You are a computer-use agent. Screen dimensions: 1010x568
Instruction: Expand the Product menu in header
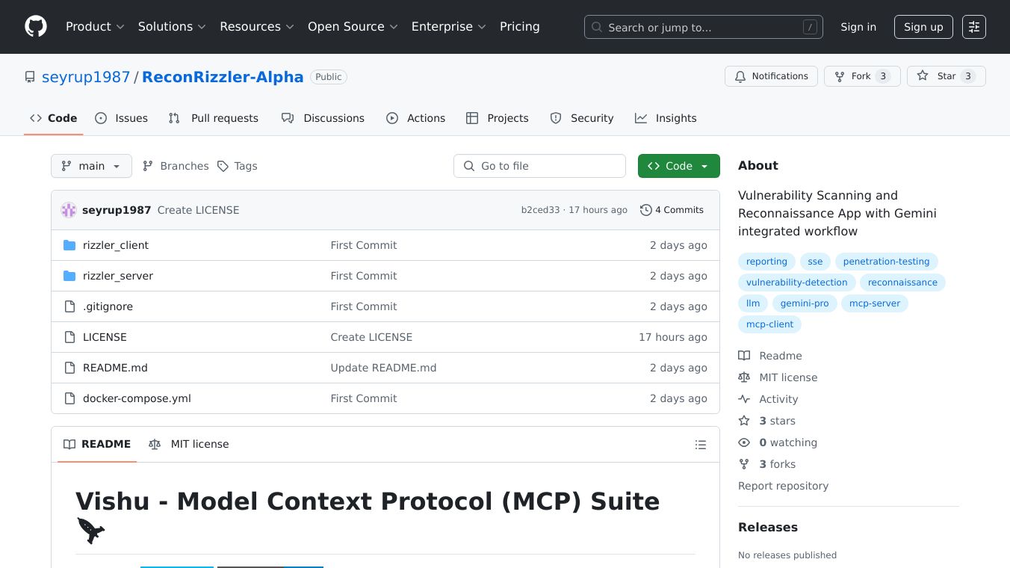click(94, 27)
